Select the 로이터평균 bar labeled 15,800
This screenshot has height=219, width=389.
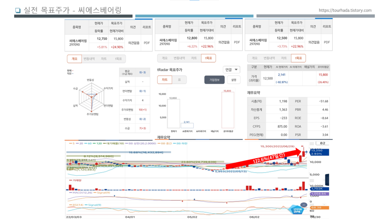[228, 110]
